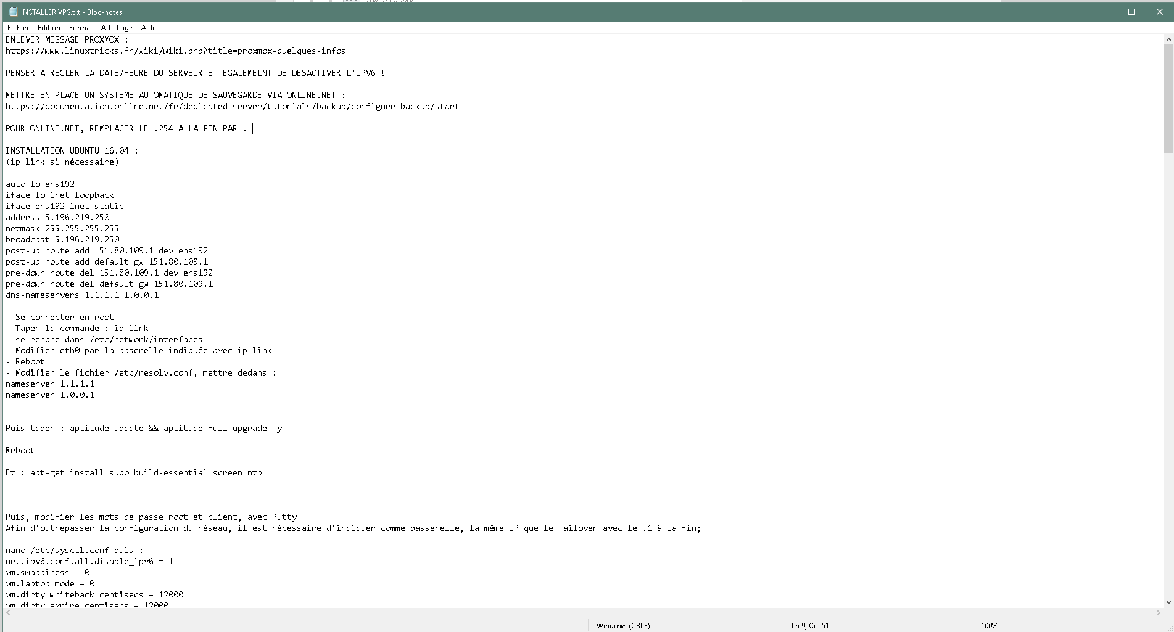The height and width of the screenshot is (632, 1174).
Task: Click the 'iface ens192 inet static' line
Action: 65,207
